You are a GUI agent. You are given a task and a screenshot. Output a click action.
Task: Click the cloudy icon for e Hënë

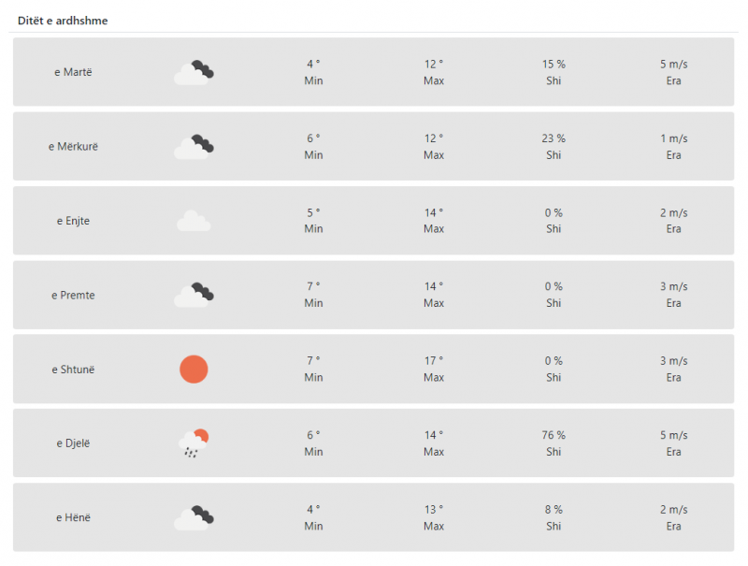pos(194,517)
